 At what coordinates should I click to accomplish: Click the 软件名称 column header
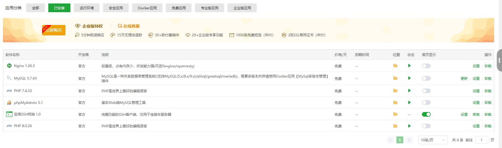point(13,55)
